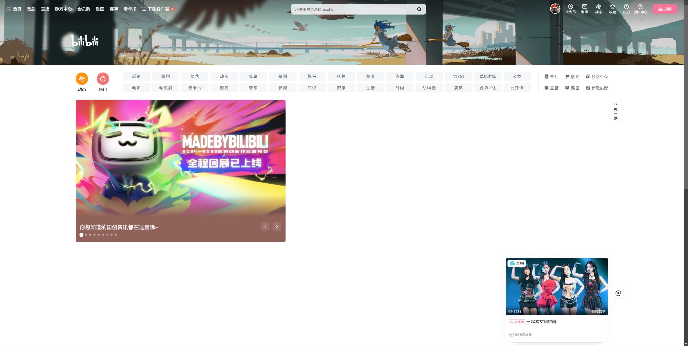The width and height of the screenshot is (688, 346).
Task: Select the 番剧 category tag
Action: click(x=136, y=77)
